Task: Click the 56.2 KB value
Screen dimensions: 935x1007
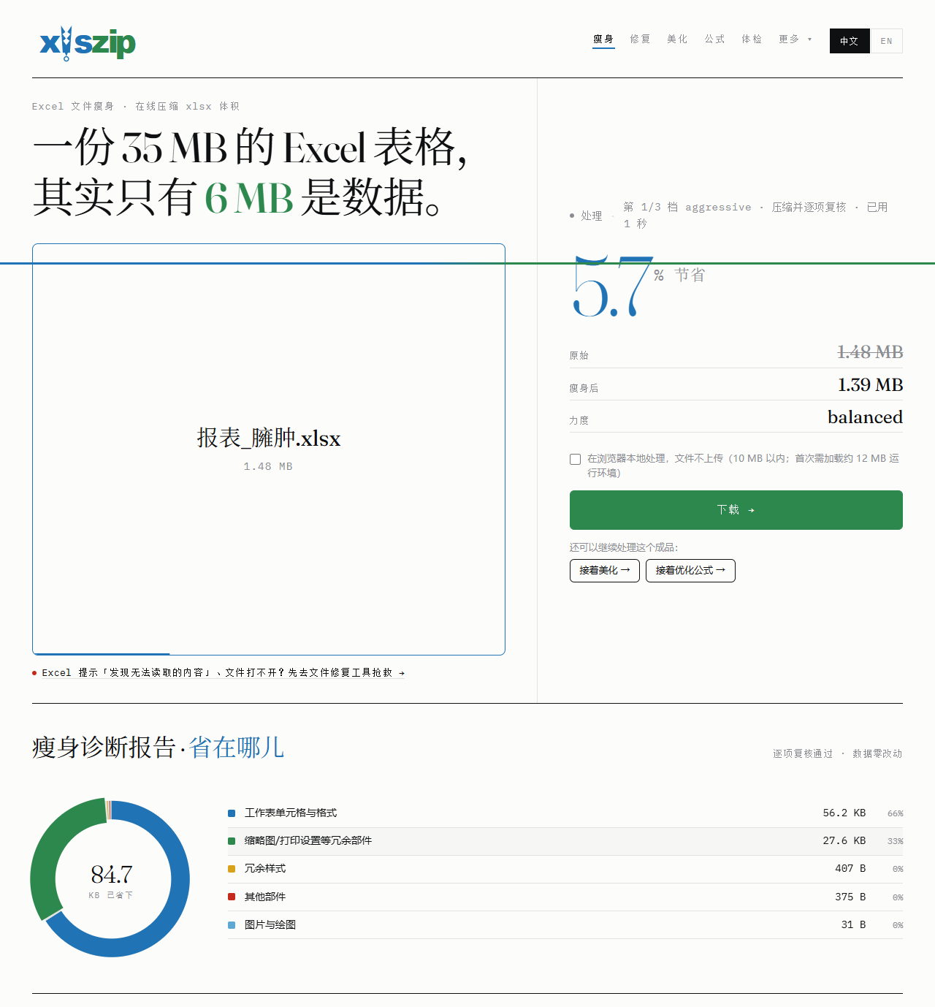Action: pyautogui.click(x=844, y=813)
